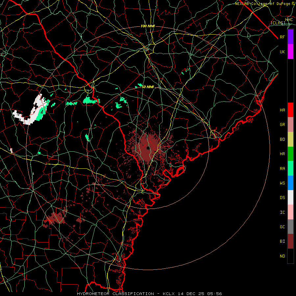This screenshot has width=296, height=296.
Task: Click the HR dark green legend swatch
Action: (290, 154)
